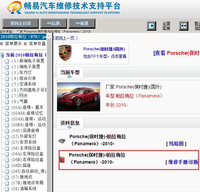
Task: Open tree item (16) 主保险丝盒
Action: 26,148
